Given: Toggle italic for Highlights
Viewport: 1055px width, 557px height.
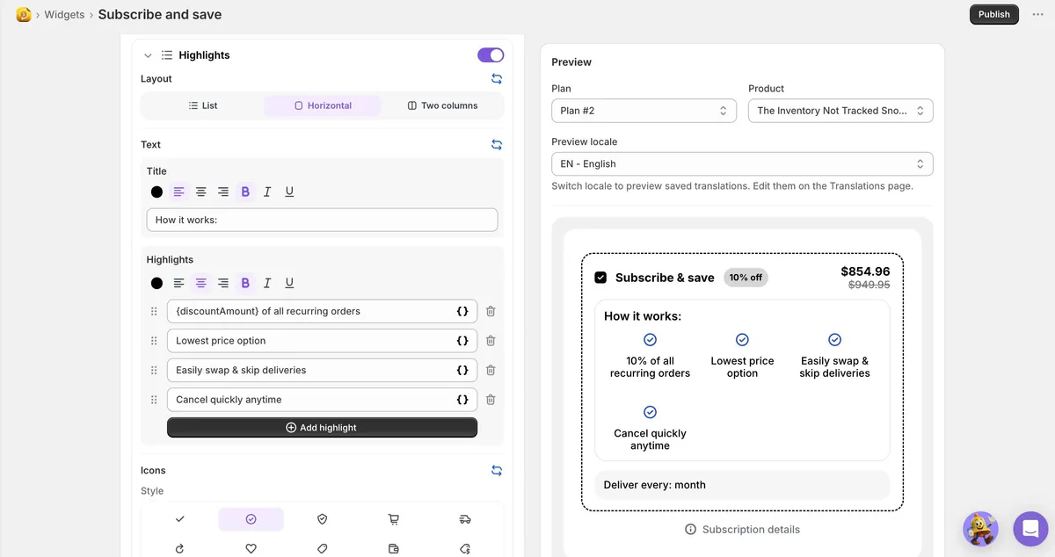Looking at the screenshot, I should [x=267, y=283].
